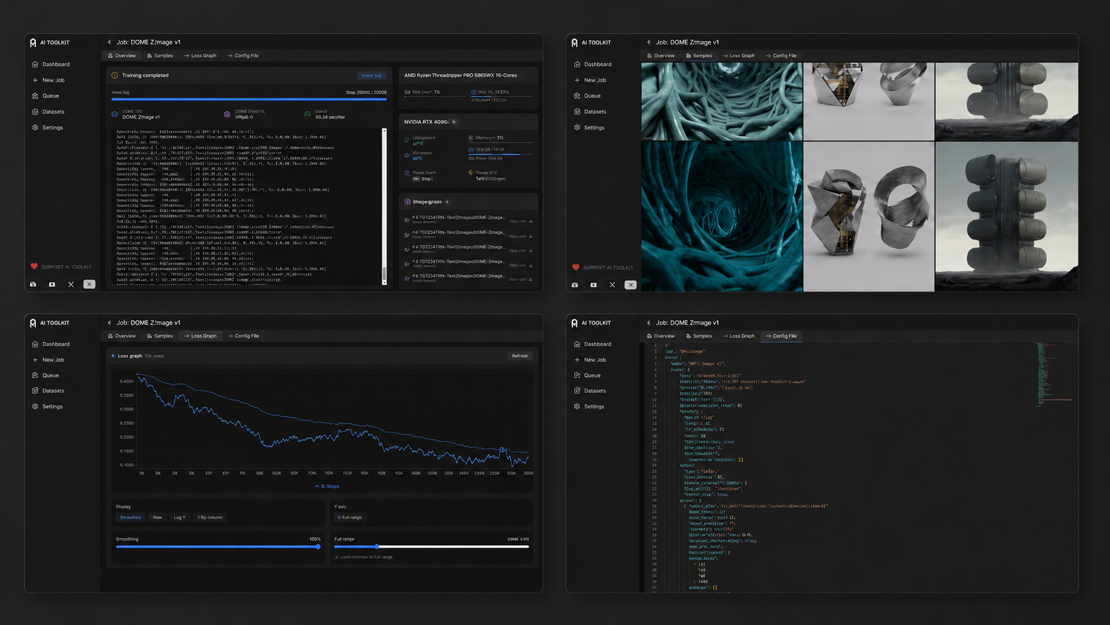The width and height of the screenshot is (1110, 625).
Task: Adjust the Smoothing slider handle
Action: coord(318,547)
